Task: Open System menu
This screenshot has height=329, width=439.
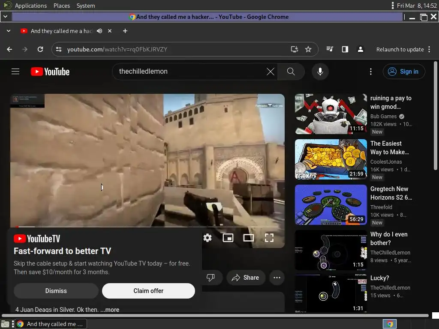Action: (86, 6)
